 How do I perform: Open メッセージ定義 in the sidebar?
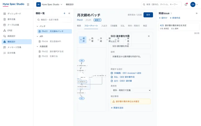[x=17, y=47]
